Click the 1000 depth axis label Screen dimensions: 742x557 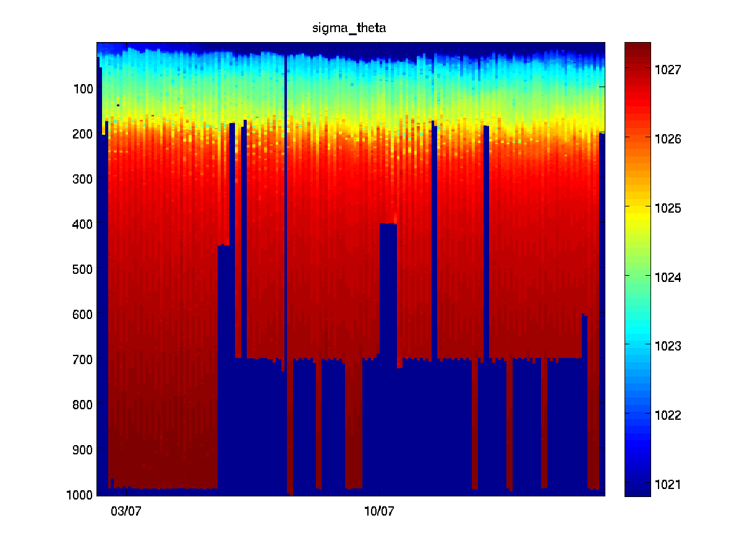80,495
